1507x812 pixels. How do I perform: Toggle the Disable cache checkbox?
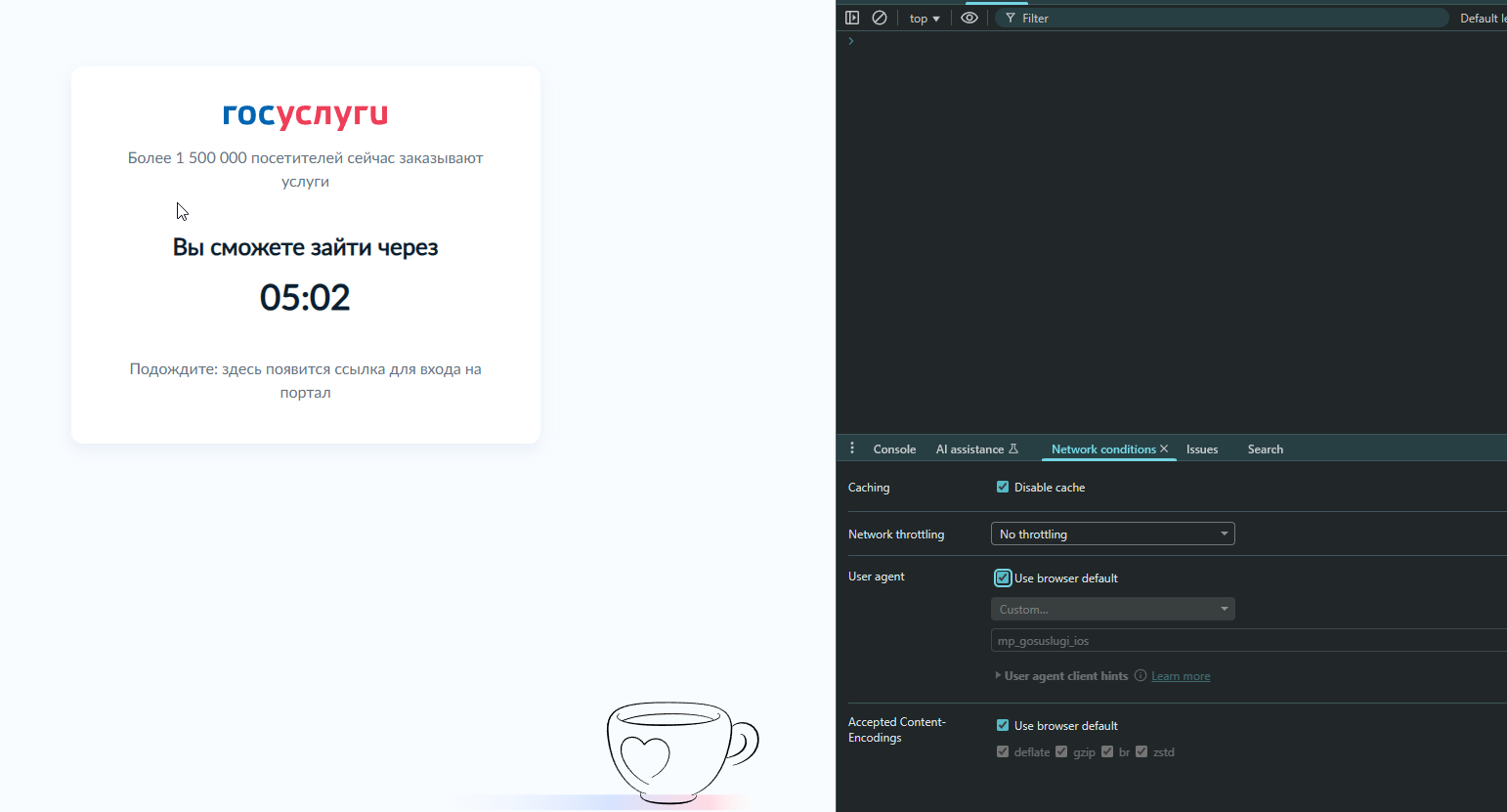[1003, 487]
